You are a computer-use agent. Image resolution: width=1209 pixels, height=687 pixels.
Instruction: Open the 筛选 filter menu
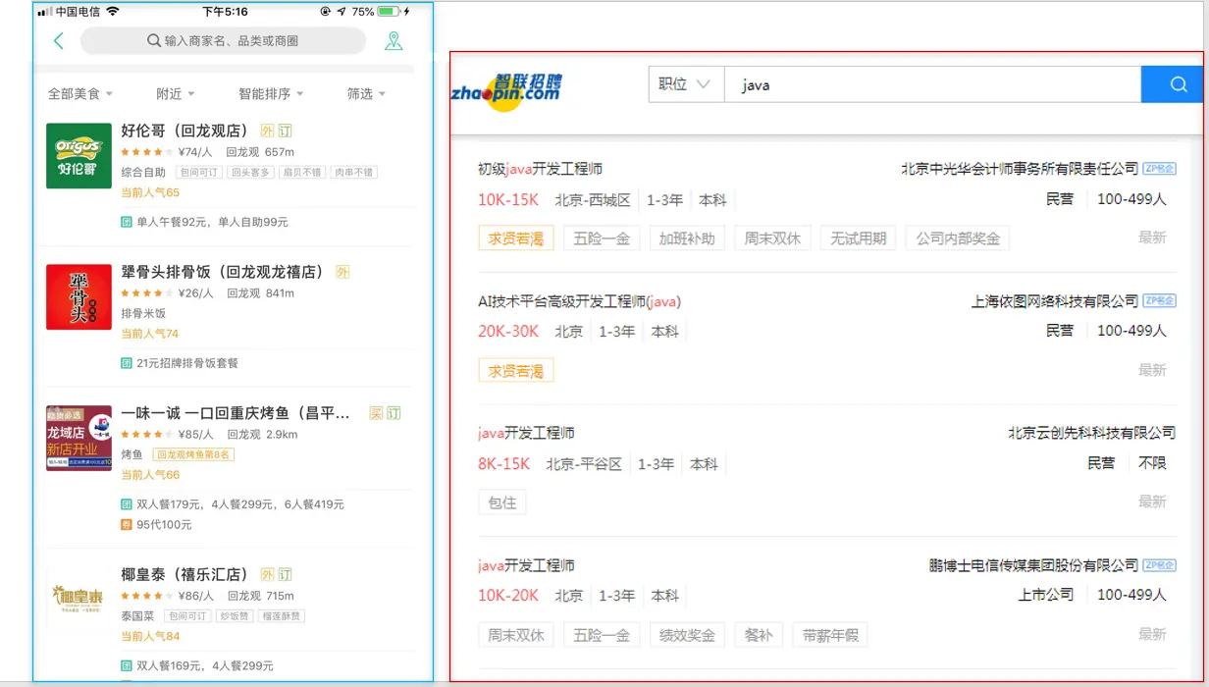click(x=365, y=94)
